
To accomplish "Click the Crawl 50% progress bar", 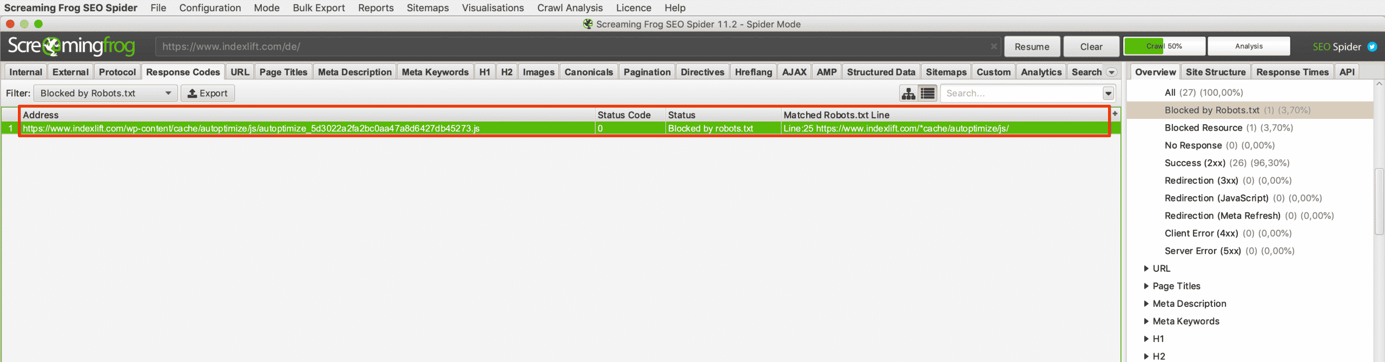I will point(1164,46).
